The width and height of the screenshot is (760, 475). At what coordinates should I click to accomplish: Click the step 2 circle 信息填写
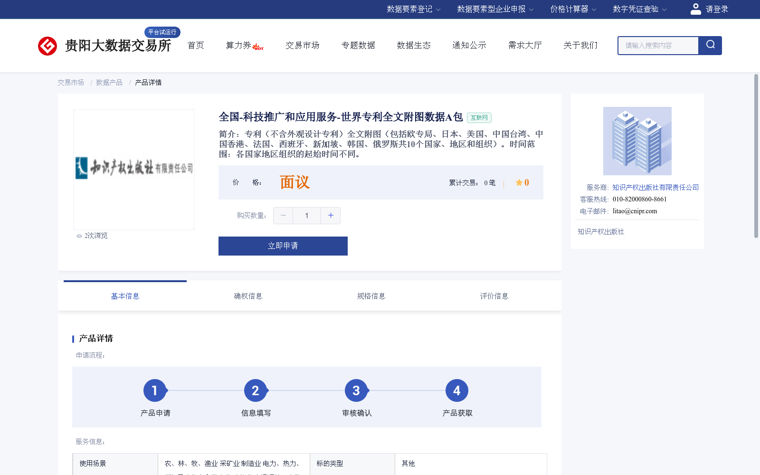tap(256, 390)
